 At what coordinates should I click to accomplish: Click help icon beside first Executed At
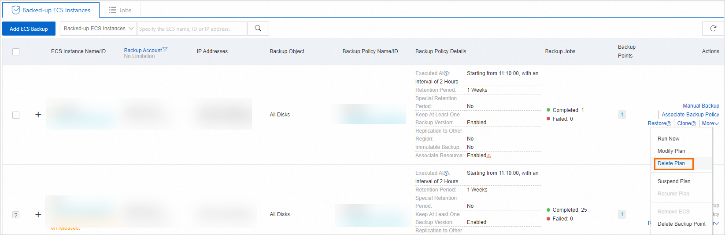click(x=446, y=73)
